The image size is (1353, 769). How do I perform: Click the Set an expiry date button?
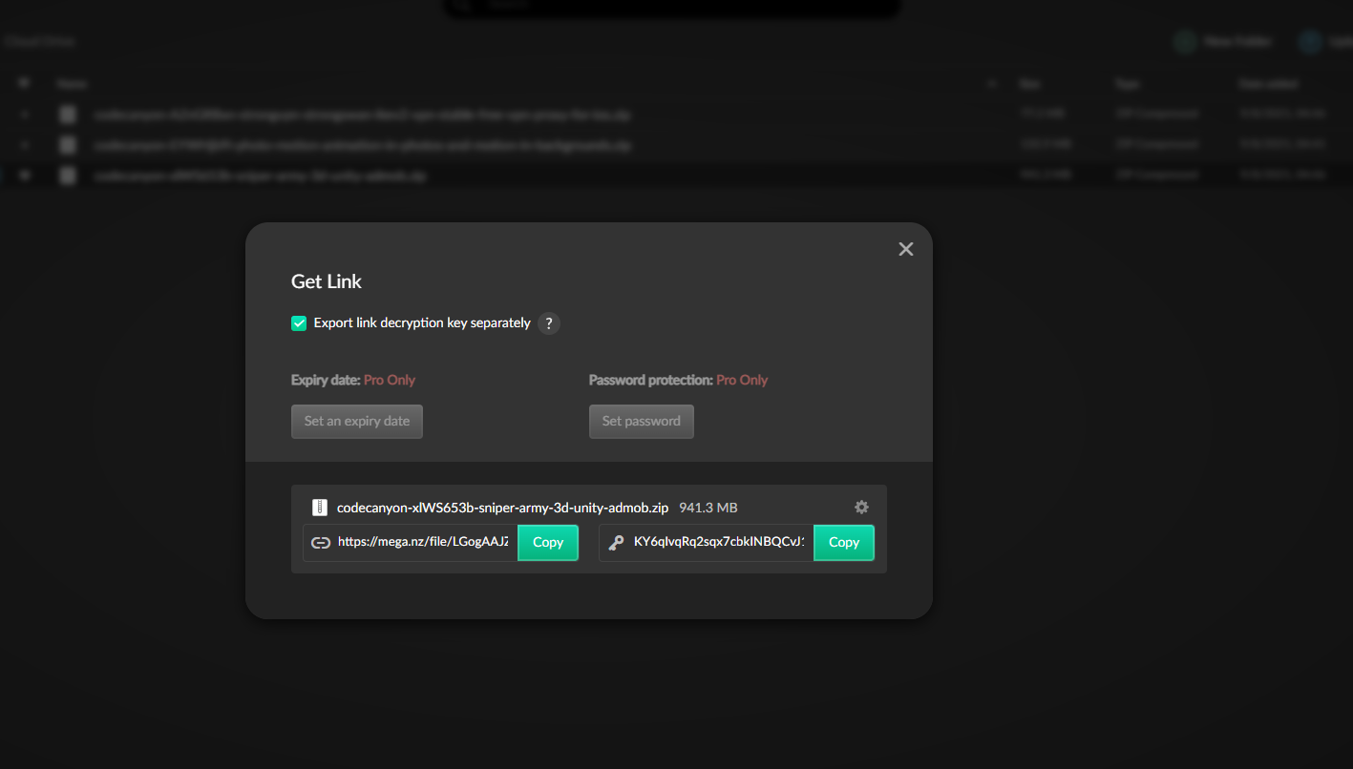[357, 422]
